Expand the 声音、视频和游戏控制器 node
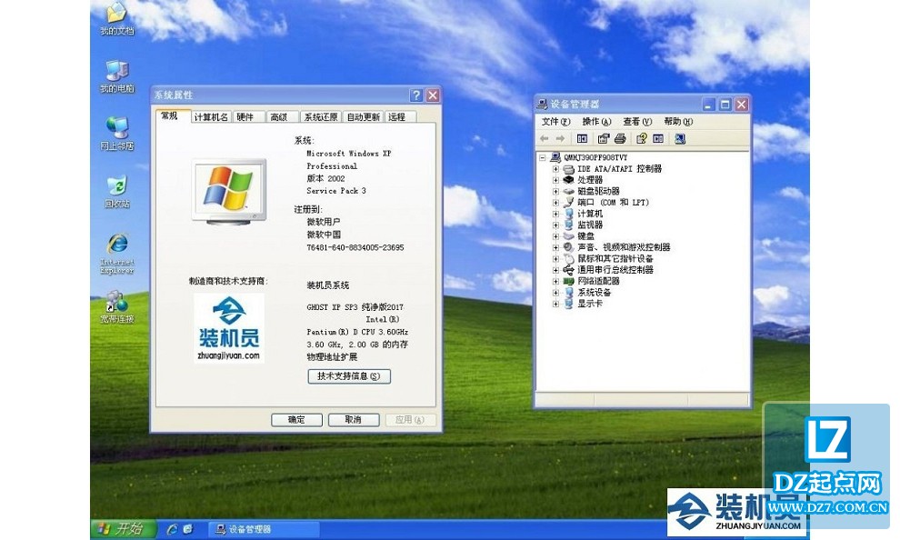Screen dimensions: 900x540 (x=555, y=247)
